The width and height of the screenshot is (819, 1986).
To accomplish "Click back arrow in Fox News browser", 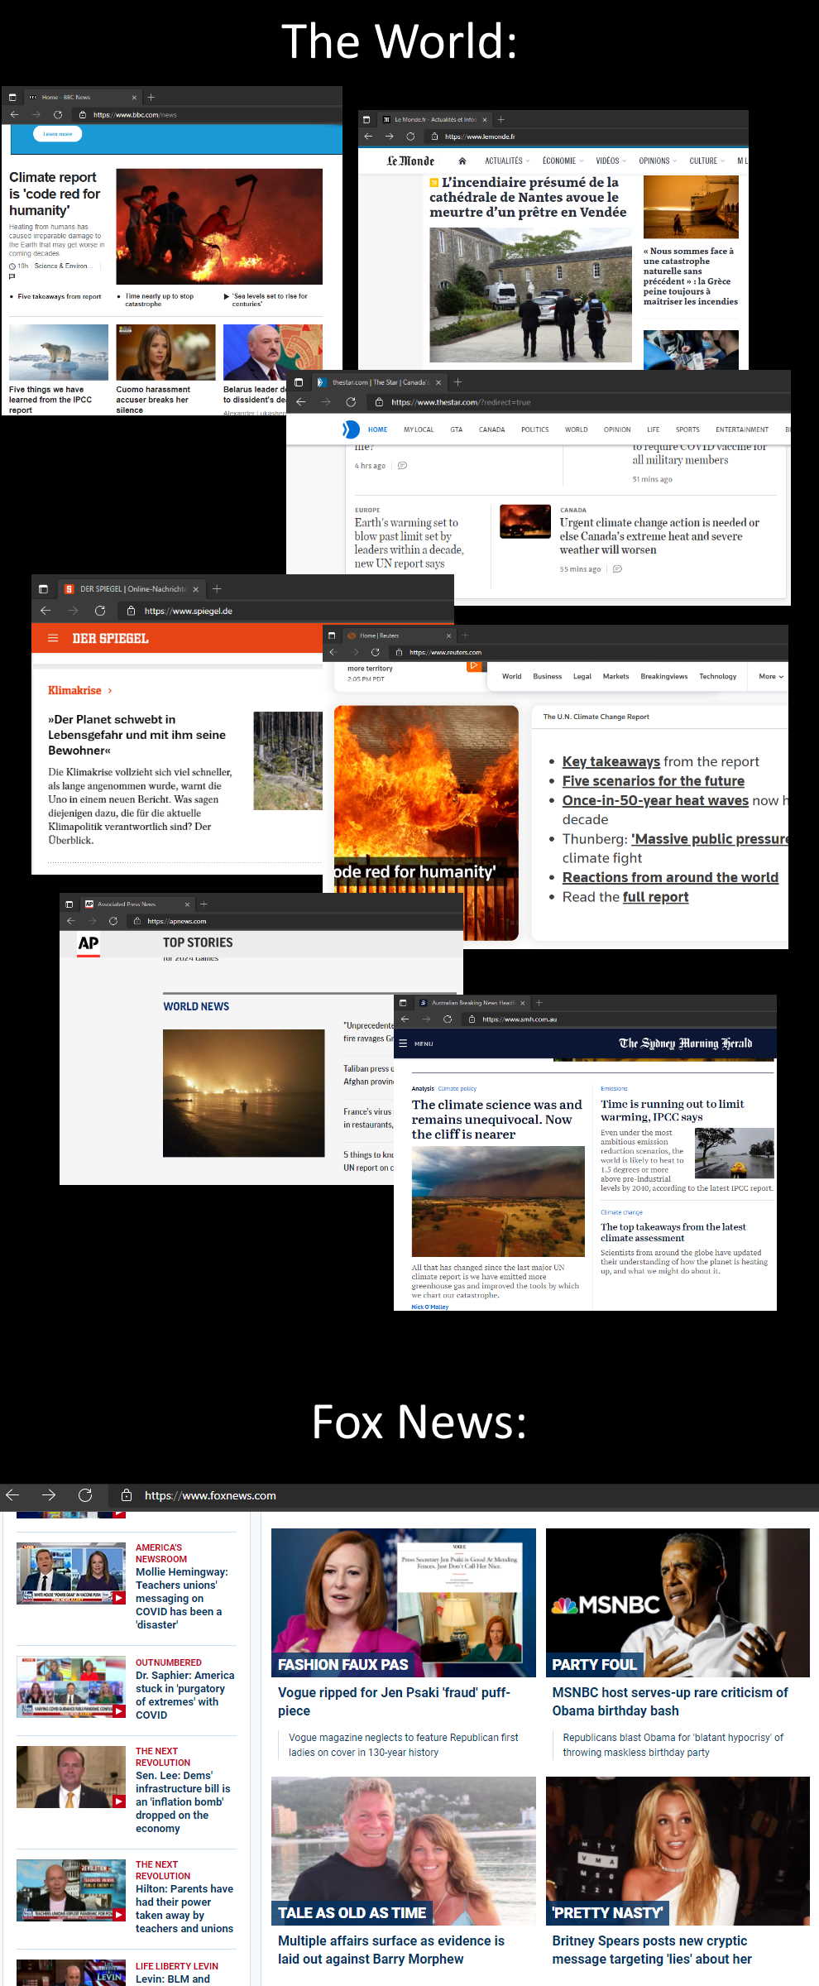I will tap(12, 1494).
